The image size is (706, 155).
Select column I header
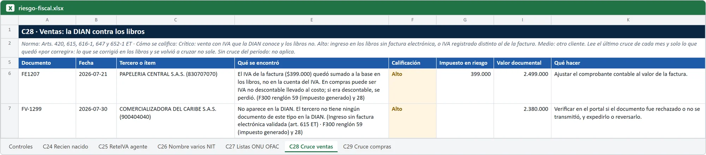point(522,20)
